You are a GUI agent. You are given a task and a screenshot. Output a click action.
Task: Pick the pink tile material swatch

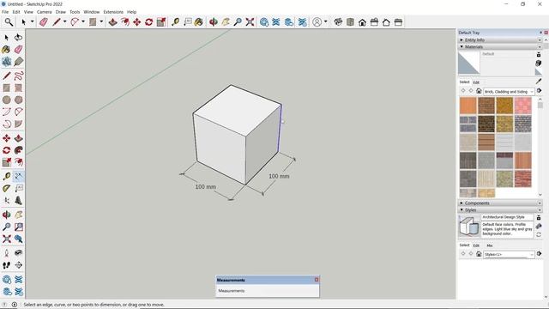point(523,106)
